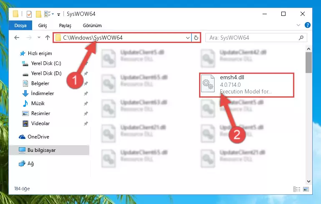Screen dimensions: 321x204
Task: Click the New folder icon in title bar
Action: [38, 14]
